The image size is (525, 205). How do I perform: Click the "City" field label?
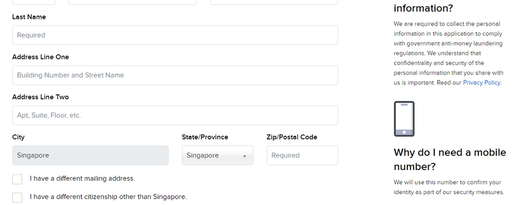pyautogui.click(x=18, y=137)
